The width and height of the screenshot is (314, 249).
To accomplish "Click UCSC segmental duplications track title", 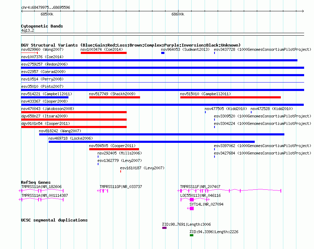I will (54, 220).
